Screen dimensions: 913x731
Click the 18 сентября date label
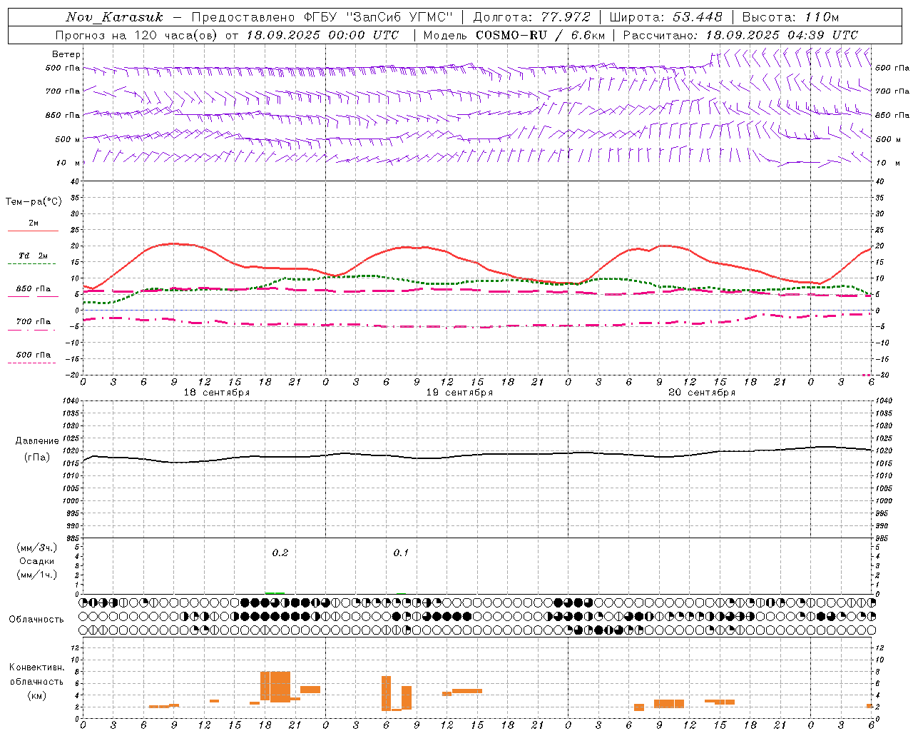(x=217, y=393)
